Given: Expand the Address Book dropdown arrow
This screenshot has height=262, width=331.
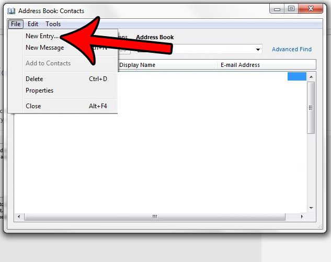Looking at the screenshot, I should tap(258, 50).
